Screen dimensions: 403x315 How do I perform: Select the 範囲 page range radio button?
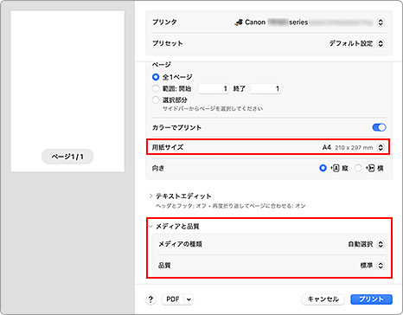[156, 88]
